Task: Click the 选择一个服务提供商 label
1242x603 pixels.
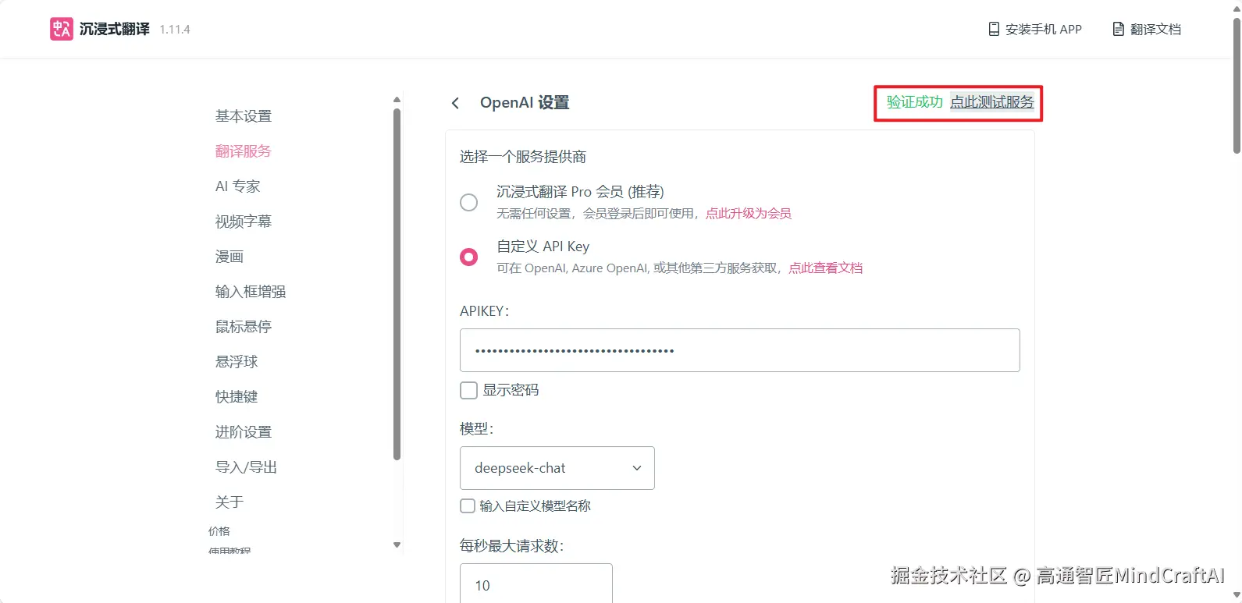Action: [x=523, y=157]
